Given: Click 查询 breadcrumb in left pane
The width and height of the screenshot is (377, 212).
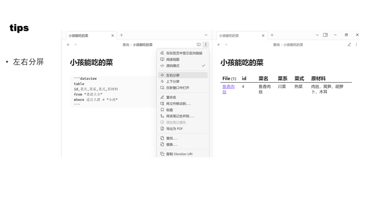Looking at the screenshot, I should (126, 45).
